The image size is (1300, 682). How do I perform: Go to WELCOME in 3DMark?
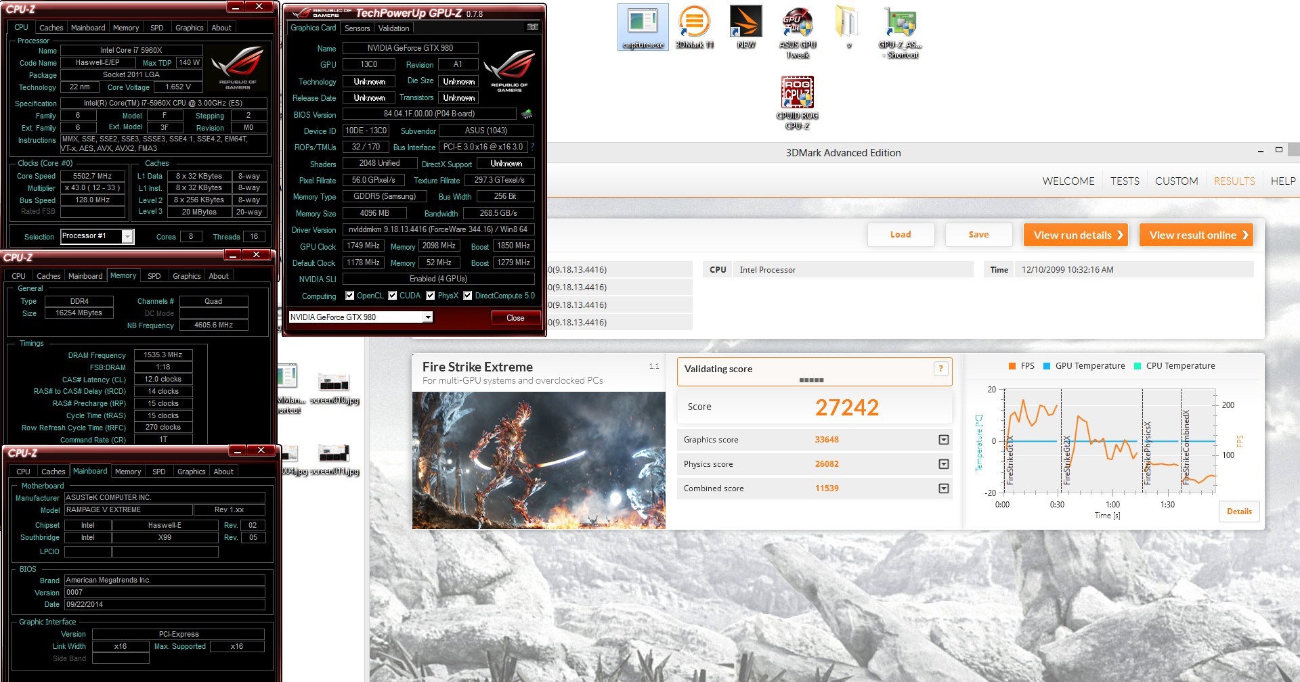pyautogui.click(x=1068, y=181)
